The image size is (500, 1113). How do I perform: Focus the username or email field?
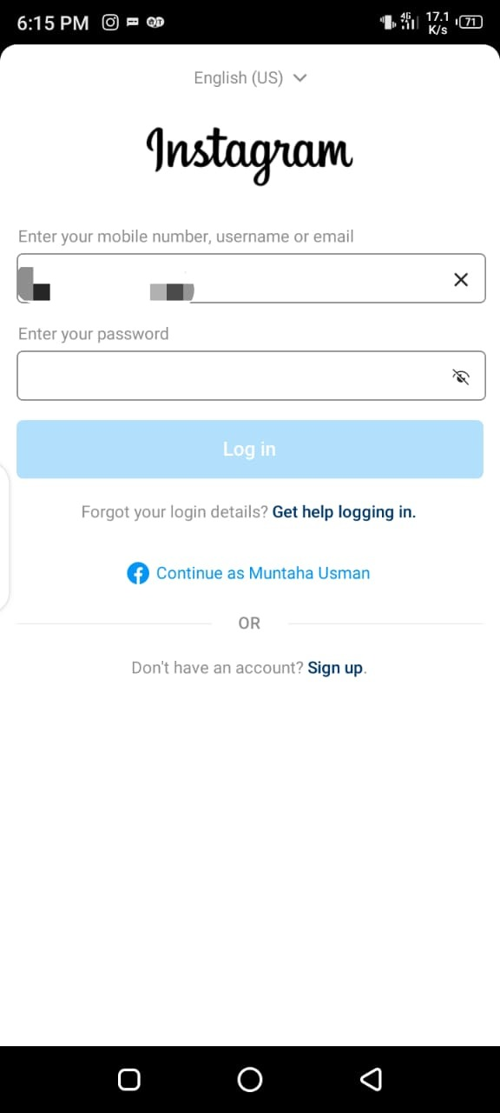tap(251, 278)
